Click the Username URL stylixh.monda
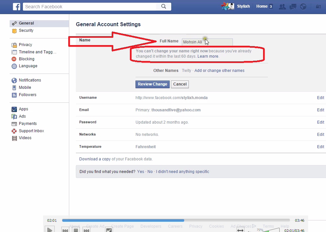326x232 pixels. [x=172, y=98]
